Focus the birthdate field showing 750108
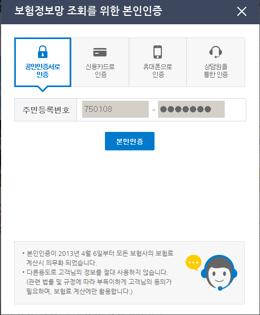Viewport: 260px width, 315px height. [x=115, y=109]
